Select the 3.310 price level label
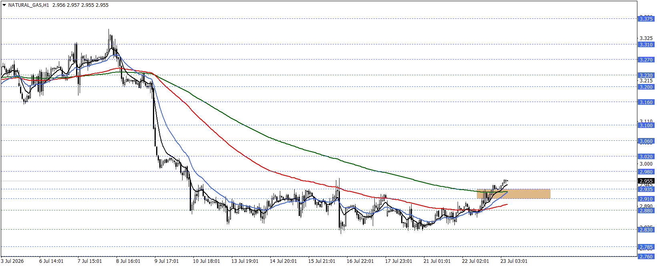The image size is (657, 266). (646, 45)
